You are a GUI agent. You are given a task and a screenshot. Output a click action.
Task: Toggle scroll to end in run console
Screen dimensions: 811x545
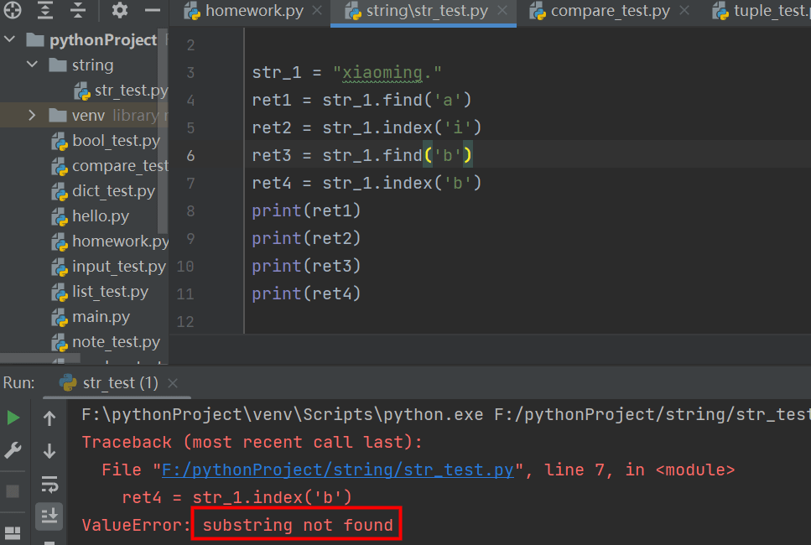pyautogui.click(x=49, y=516)
